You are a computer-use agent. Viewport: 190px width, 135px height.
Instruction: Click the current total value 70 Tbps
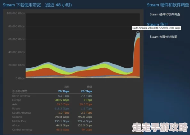64,91
